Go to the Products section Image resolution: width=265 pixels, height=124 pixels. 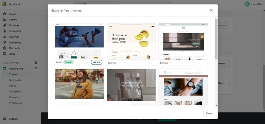click(14, 25)
